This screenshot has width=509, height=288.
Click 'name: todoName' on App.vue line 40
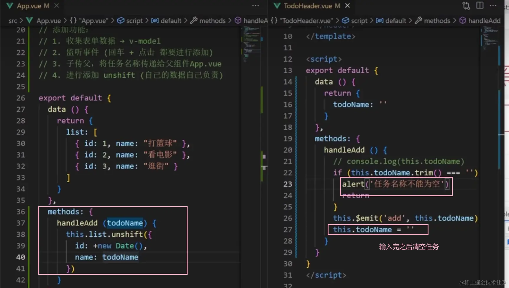(106, 257)
